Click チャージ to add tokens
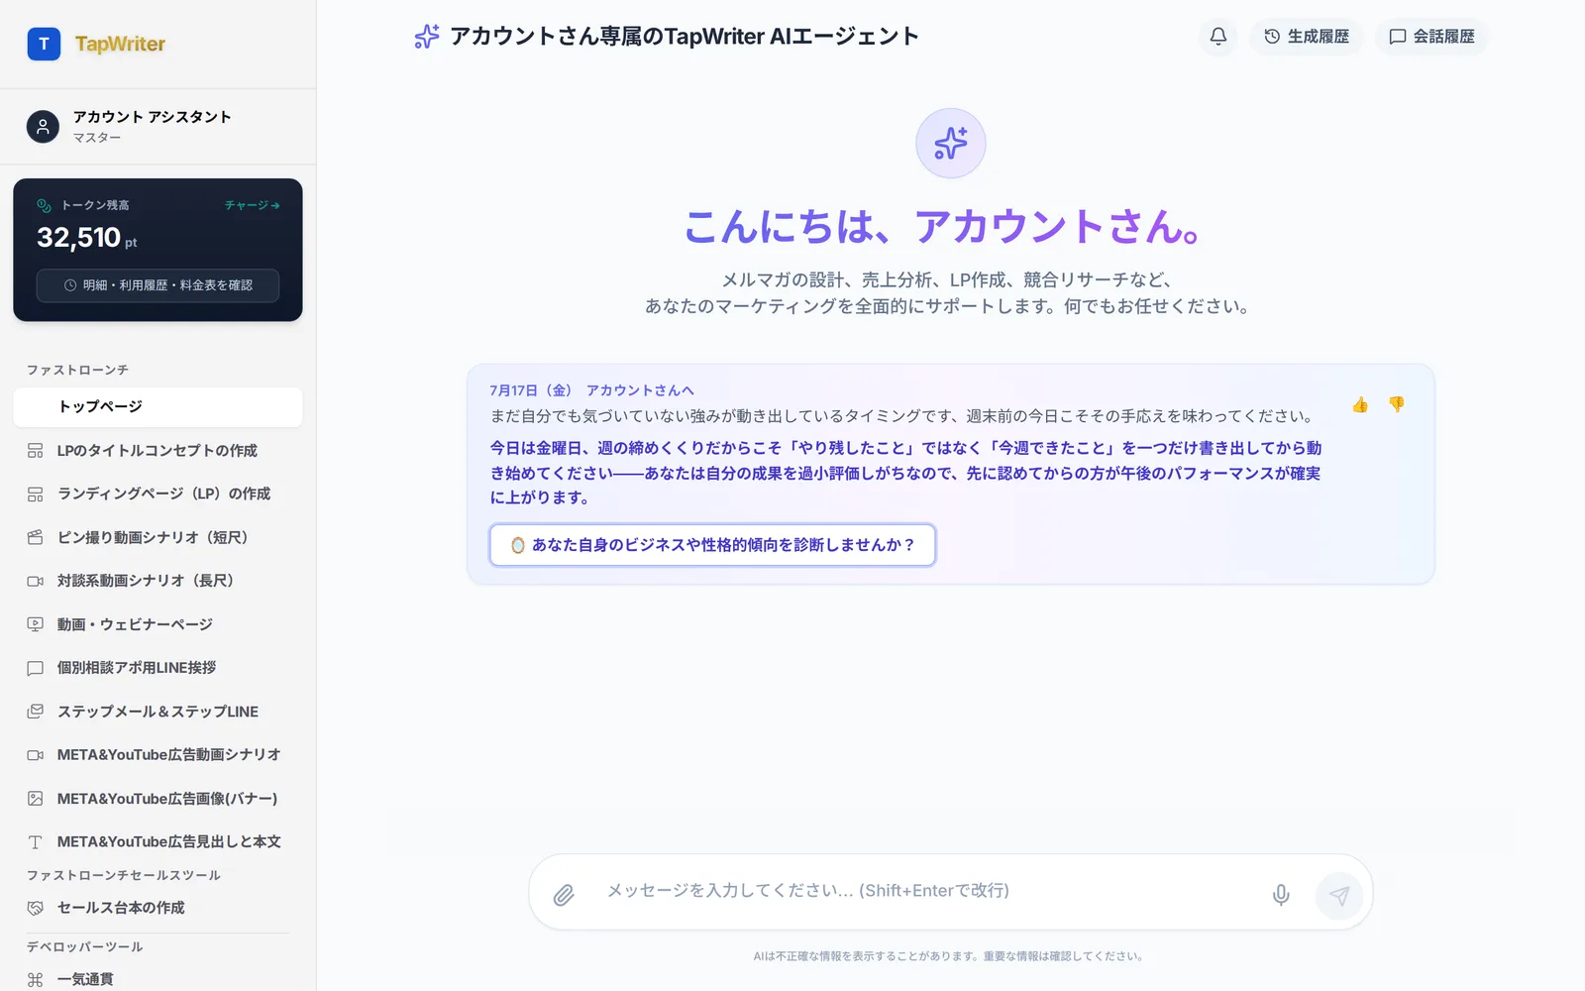This screenshot has width=1585, height=991. coord(253,205)
